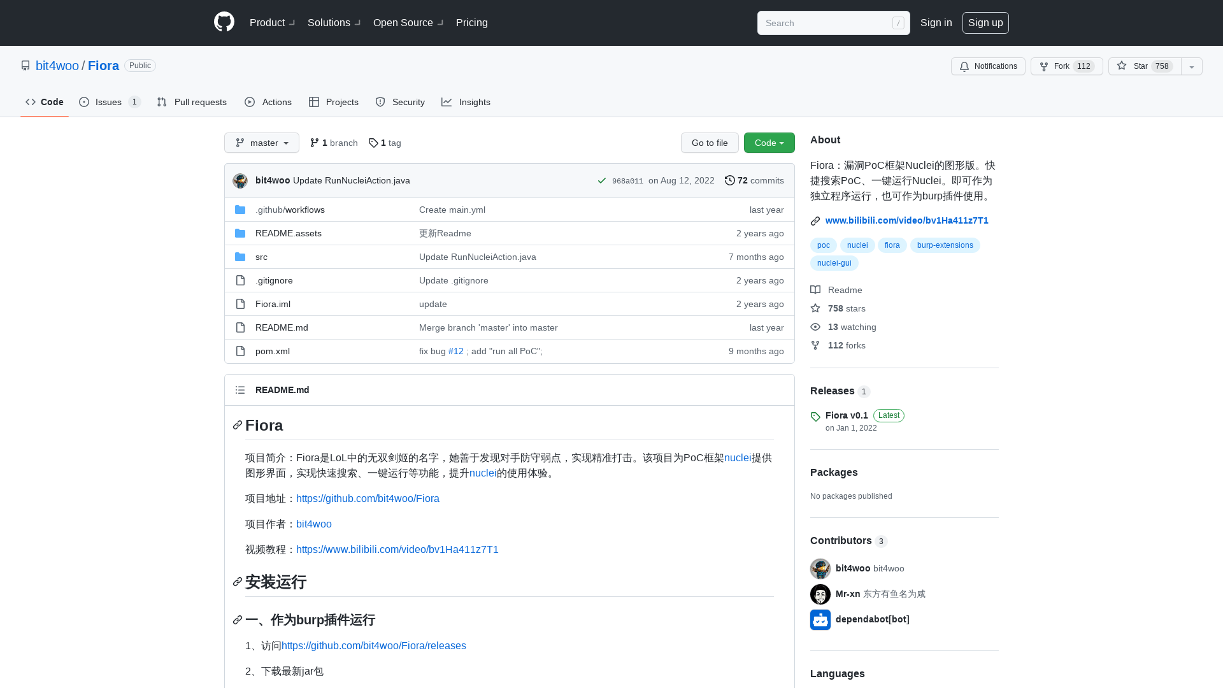
Task: Switch to the Issues tab
Action: (x=110, y=102)
